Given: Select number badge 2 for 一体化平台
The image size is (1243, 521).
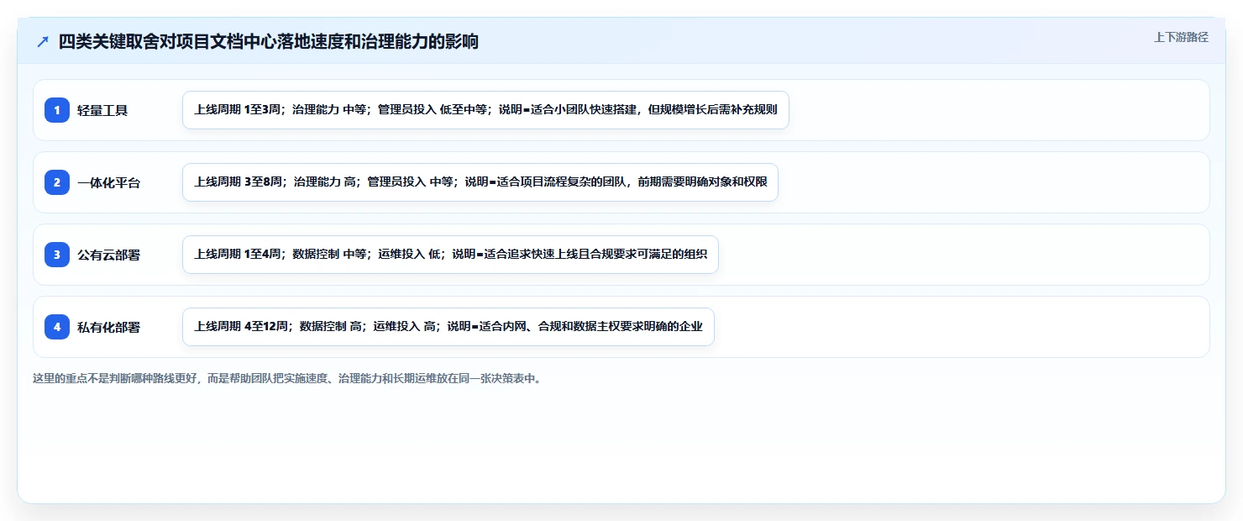Looking at the screenshot, I should (x=57, y=182).
